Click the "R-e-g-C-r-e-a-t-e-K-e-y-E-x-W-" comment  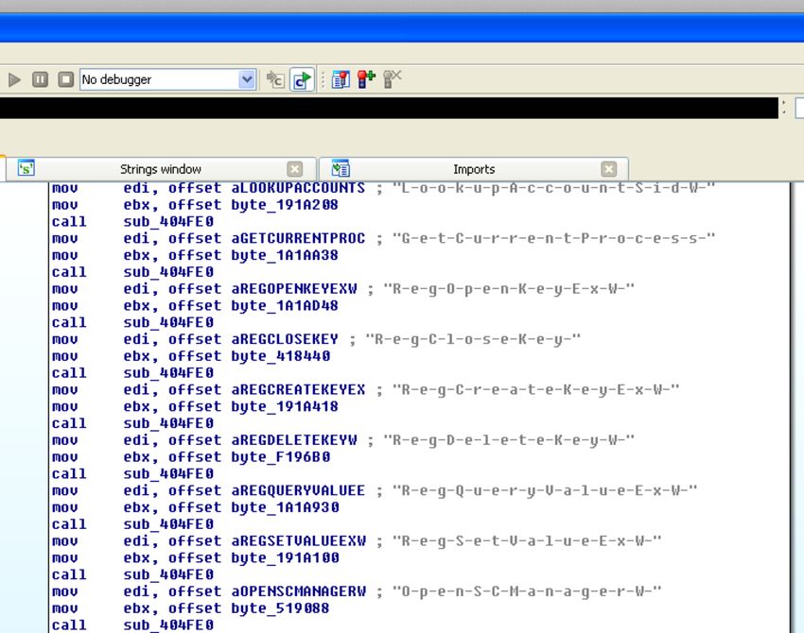[x=535, y=390]
